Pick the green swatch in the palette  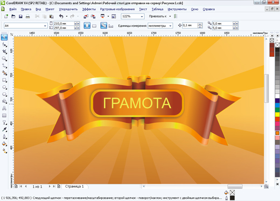pos(277,110)
